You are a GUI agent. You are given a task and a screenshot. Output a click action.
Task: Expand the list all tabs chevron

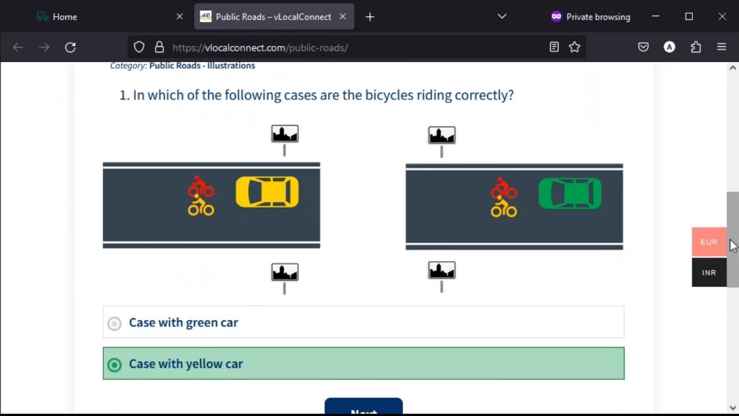coord(502,17)
